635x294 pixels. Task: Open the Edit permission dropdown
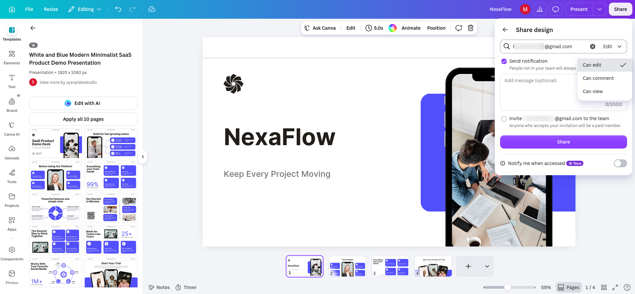click(613, 47)
